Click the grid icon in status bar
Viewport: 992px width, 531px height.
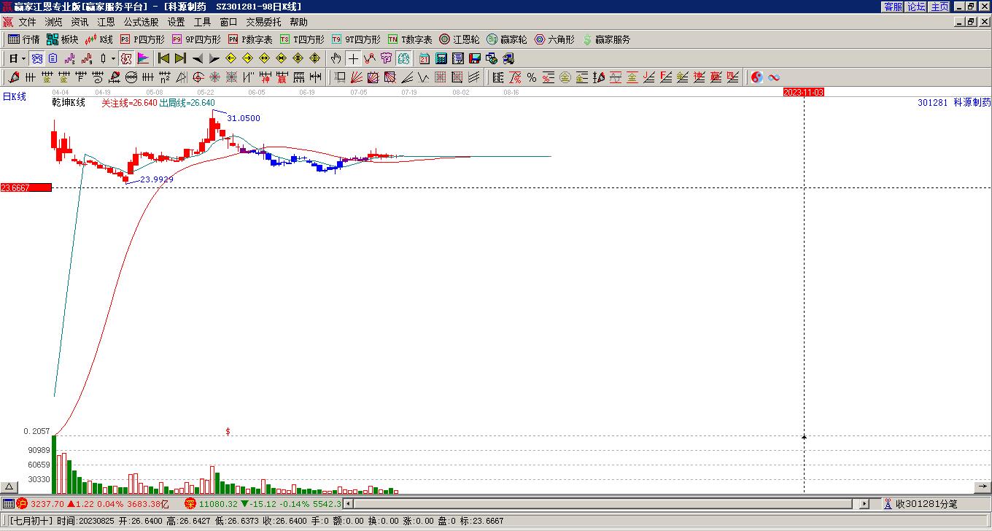(8, 503)
